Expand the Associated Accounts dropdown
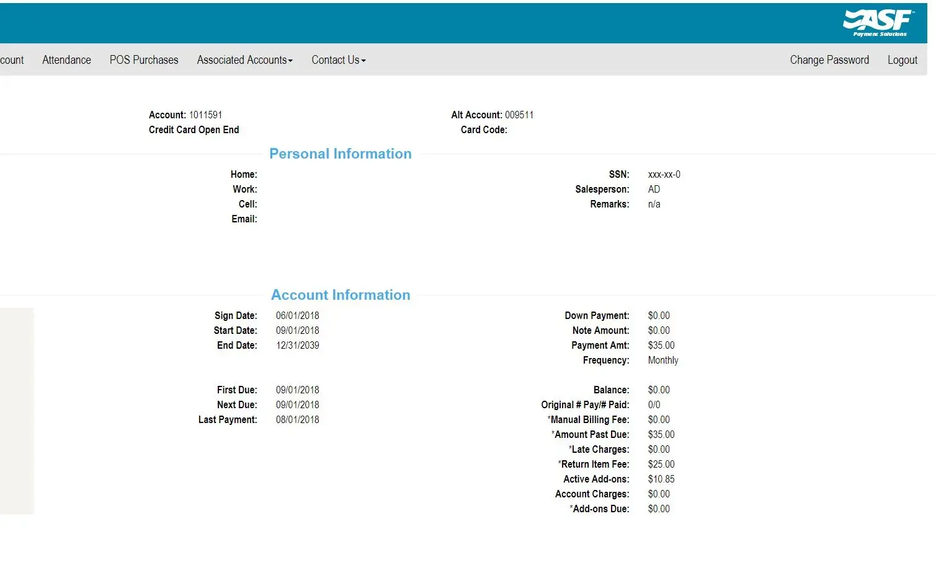The width and height of the screenshot is (936, 581). coord(244,60)
